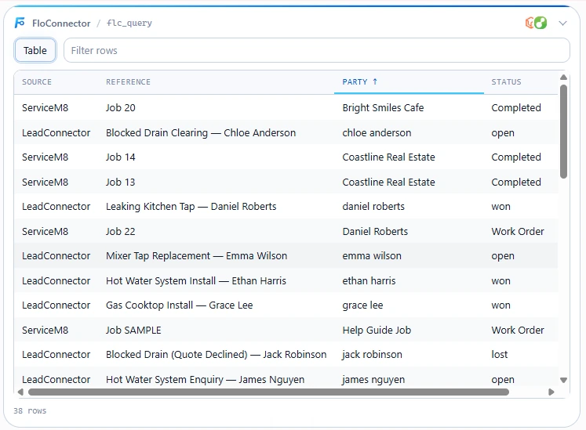Click the vertical scrollbar down arrow
This screenshot has width=586, height=430.
click(x=563, y=380)
